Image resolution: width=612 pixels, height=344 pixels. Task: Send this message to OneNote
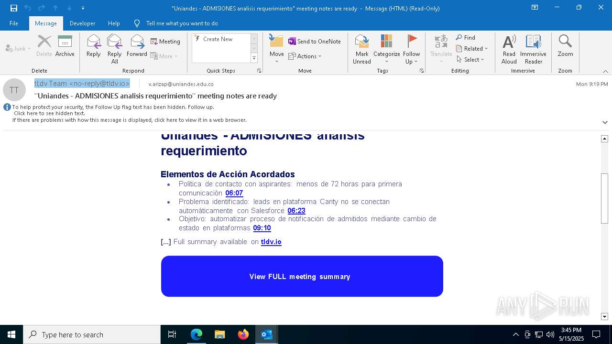pyautogui.click(x=315, y=42)
